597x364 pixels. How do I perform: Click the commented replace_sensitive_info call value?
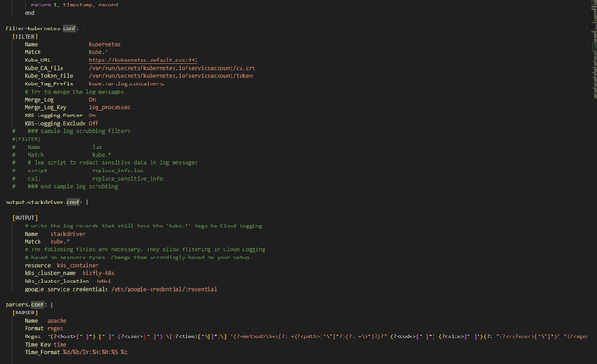pos(127,179)
